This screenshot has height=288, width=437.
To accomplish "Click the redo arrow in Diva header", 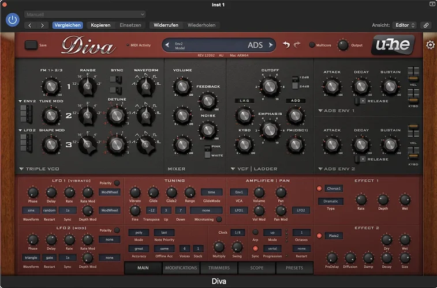I will click(297, 45).
